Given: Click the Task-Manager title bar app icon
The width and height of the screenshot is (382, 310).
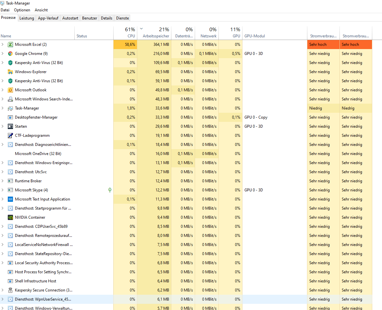Looking at the screenshot, I should coord(2,3).
